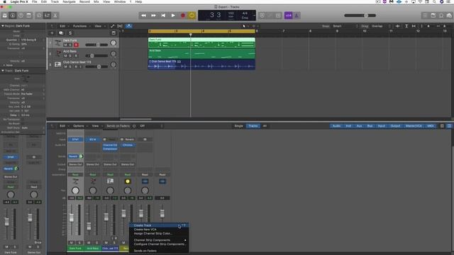The height and width of the screenshot is (255, 454).
Task: Click the Fast Forward transport button
Action: pyautogui.click(x=153, y=16)
